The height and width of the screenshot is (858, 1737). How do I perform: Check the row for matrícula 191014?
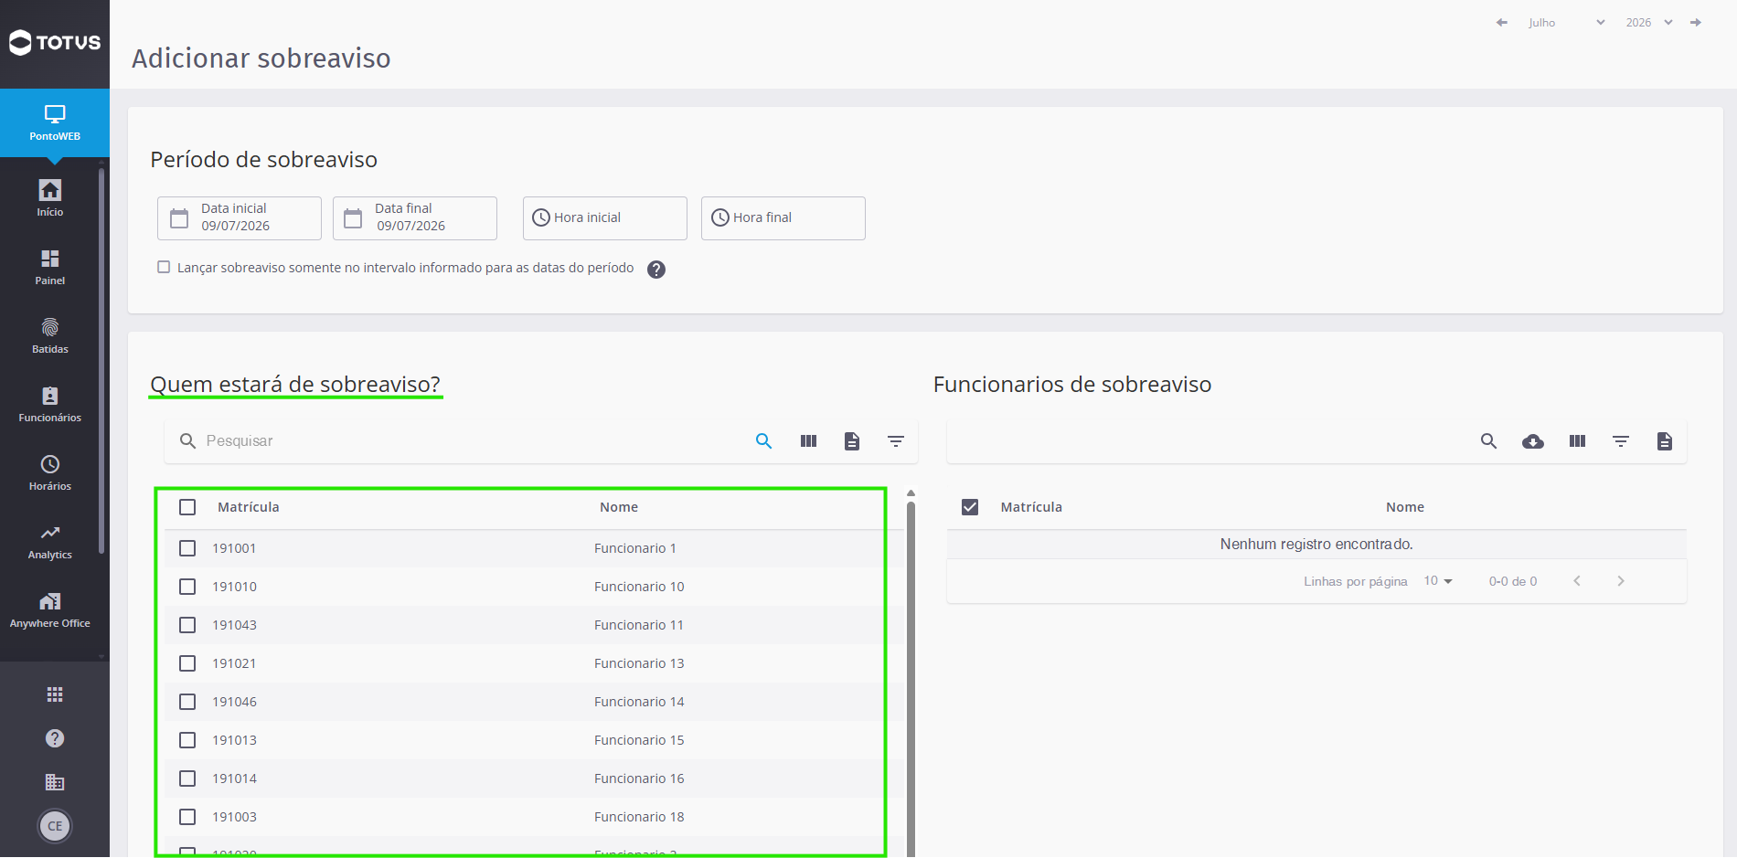(187, 779)
